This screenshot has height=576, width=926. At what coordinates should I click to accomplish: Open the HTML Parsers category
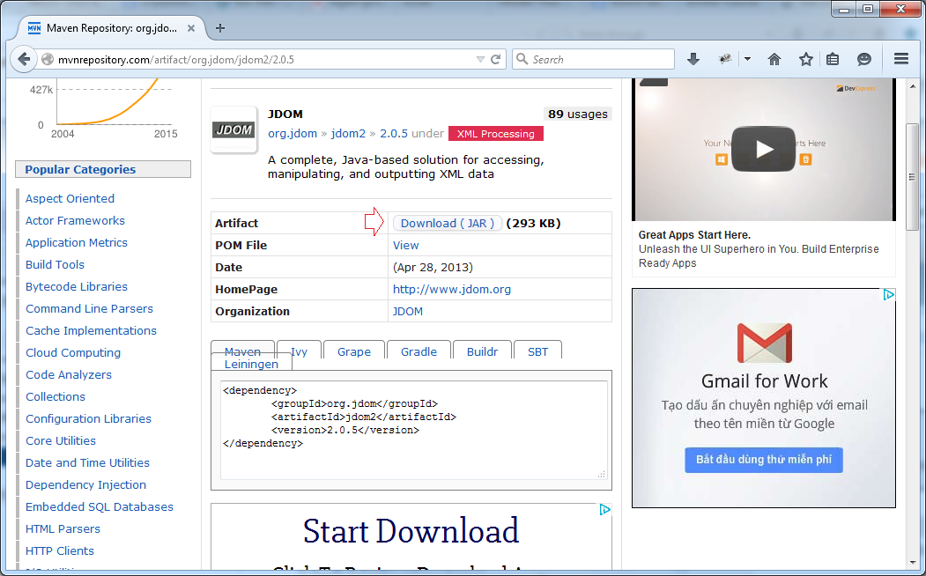[x=63, y=528]
